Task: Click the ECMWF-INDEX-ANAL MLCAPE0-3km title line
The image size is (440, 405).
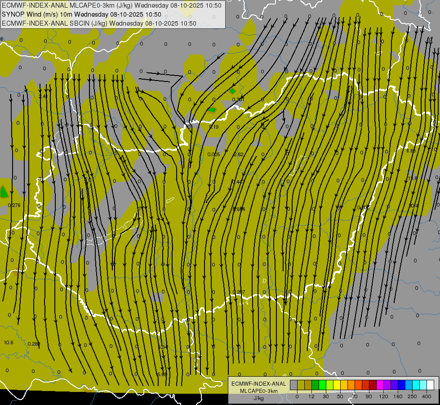Action: coord(111,5)
